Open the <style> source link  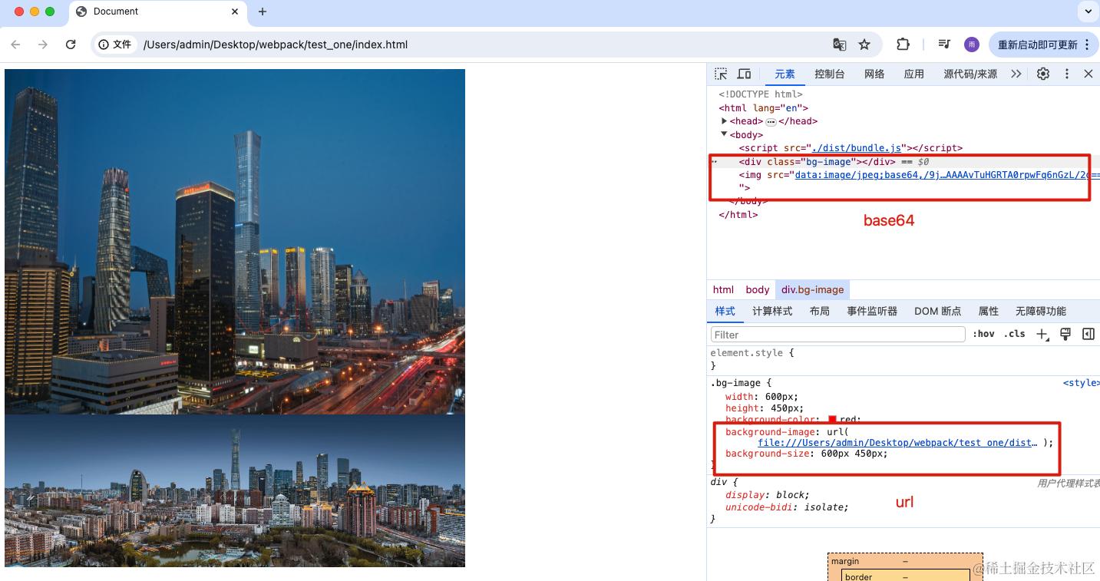pyautogui.click(x=1081, y=382)
